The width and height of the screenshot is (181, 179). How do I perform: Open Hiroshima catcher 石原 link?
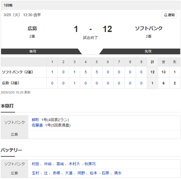(105, 173)
